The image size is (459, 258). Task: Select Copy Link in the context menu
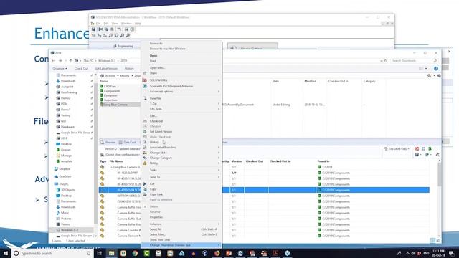(x=156, y=194)
